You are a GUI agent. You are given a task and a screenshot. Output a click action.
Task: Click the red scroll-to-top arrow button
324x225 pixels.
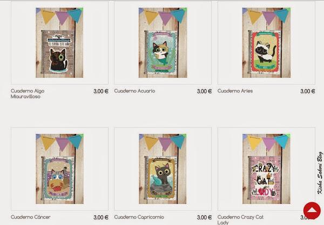click(312, 210)
